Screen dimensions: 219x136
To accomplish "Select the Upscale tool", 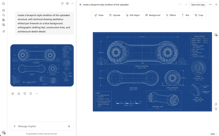I will [x=115, y=15].
